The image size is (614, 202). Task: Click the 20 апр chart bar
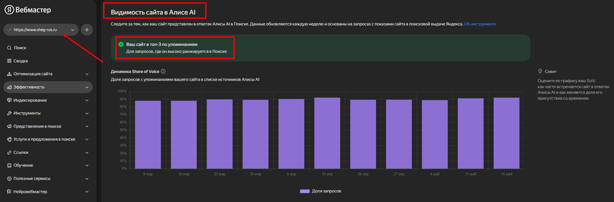click(x=363, y=134)
